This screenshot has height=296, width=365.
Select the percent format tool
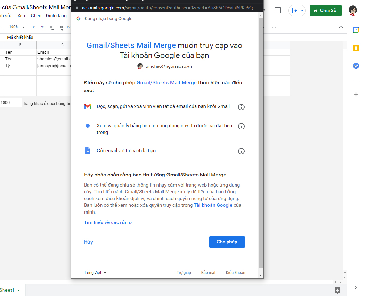coord(42,27)
